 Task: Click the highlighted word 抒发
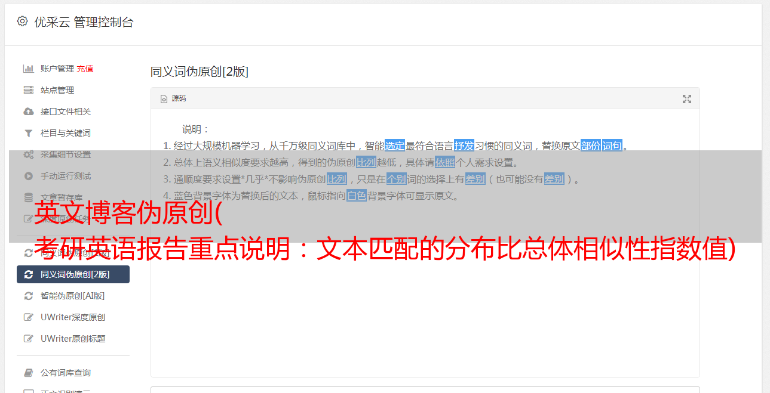pos(464,146)
